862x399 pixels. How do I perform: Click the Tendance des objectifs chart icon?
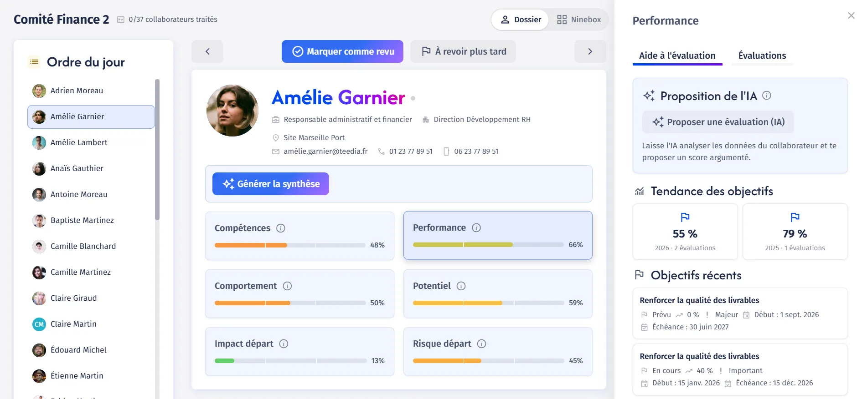coord(640,191)
